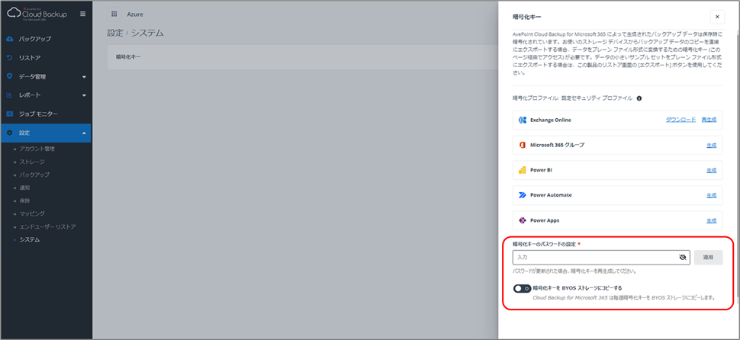Toggle password visibility eye icon
740x340 pixels.
[682, 258]
